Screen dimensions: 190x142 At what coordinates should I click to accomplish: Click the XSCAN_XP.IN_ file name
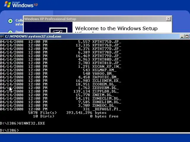click(107, 67)
